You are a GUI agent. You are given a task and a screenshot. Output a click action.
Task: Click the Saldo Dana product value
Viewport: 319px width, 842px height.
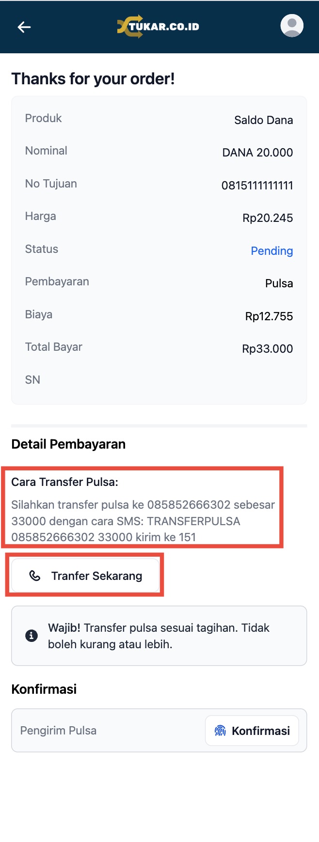263,120
